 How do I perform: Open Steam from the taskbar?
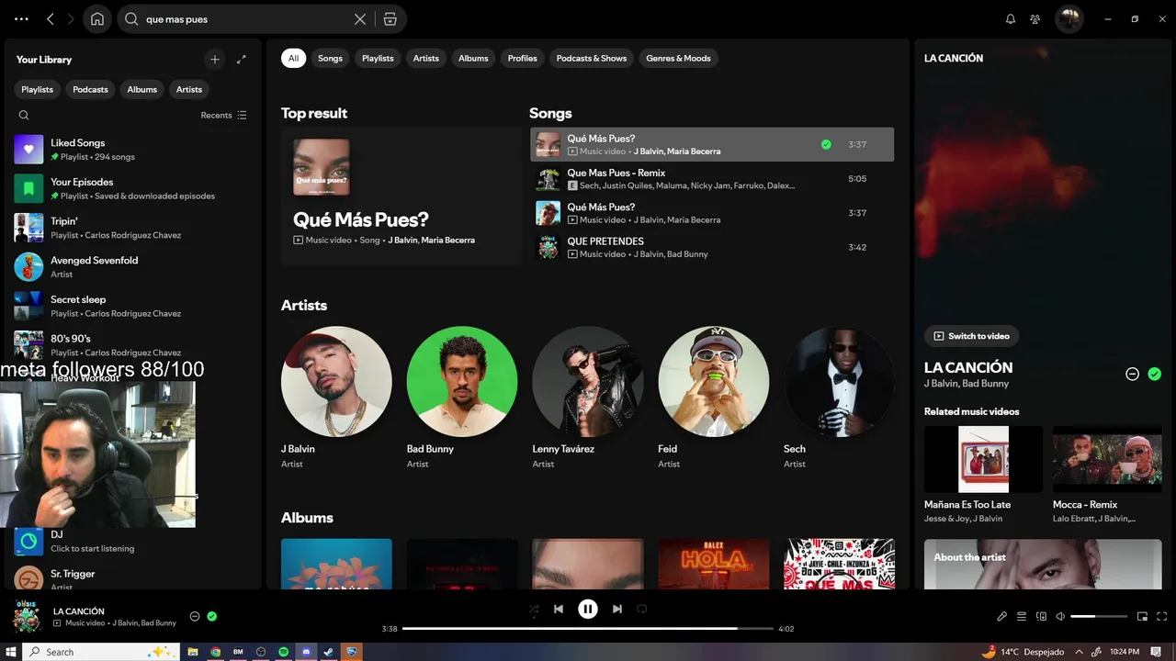point(329,652)
